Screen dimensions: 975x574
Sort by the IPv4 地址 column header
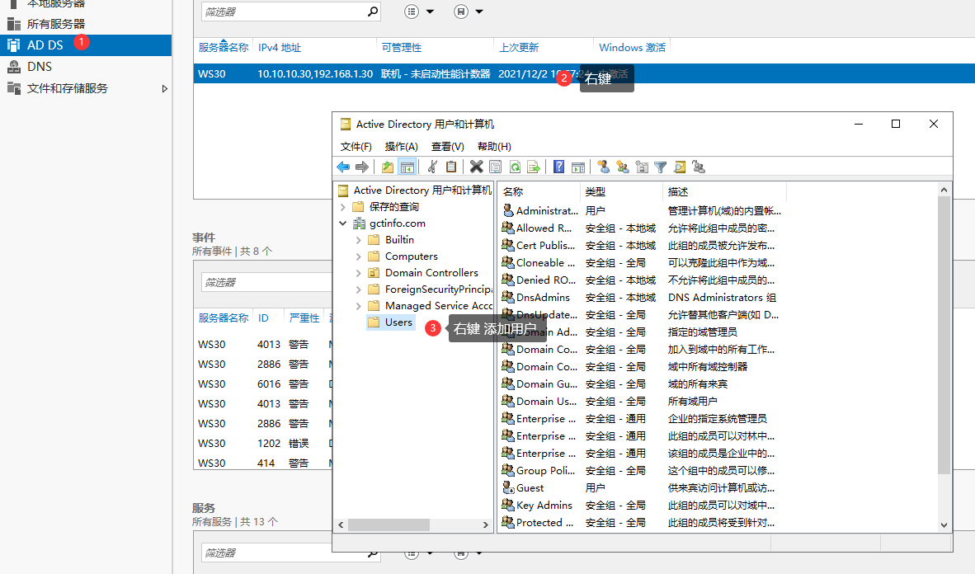(x=280, y=48)
